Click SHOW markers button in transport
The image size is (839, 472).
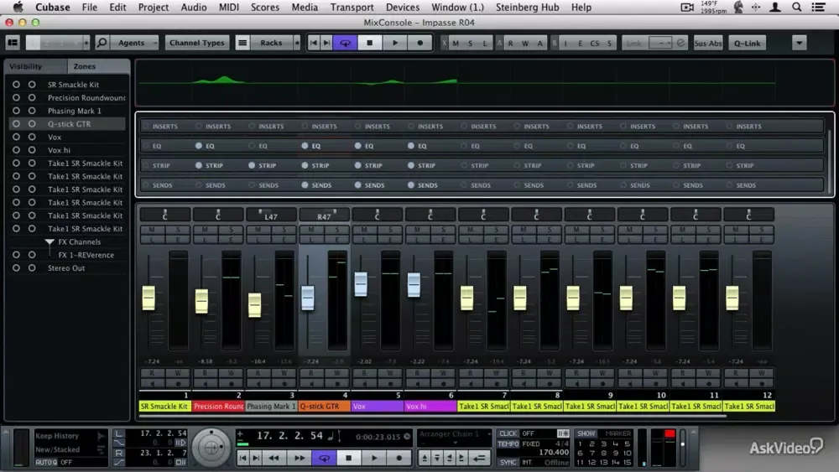586,433
